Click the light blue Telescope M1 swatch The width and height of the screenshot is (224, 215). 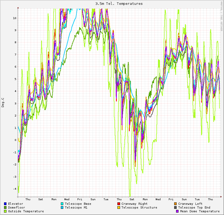click(62, 207)
